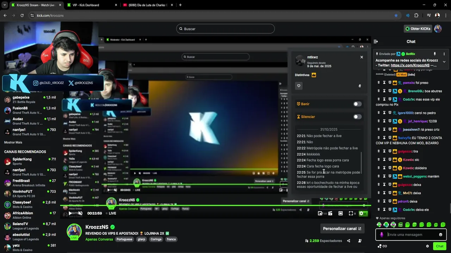Bookmark page with star icon
The width and height of the screenshot is (451, 253).
coord(396,15)
